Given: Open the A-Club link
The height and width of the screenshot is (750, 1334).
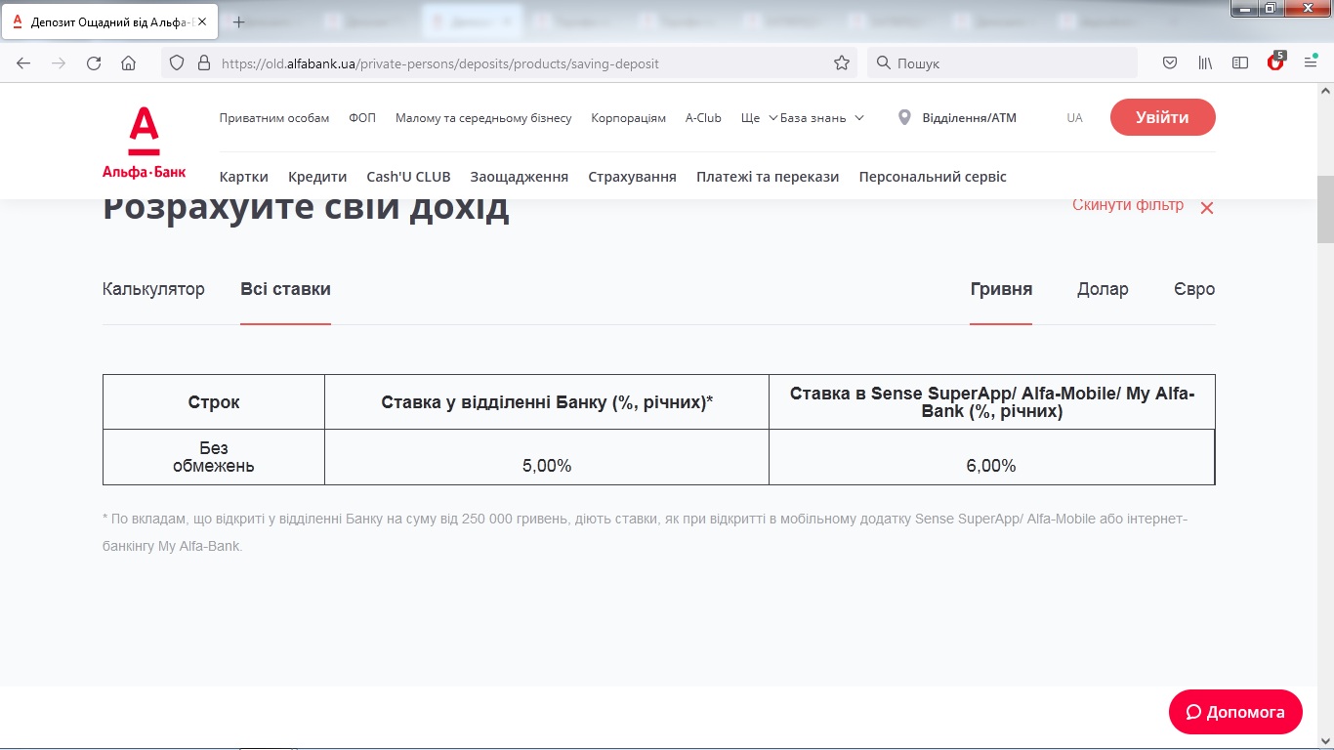Looking at the screenshot, I should pyautogui.click(x=703, y=118).
